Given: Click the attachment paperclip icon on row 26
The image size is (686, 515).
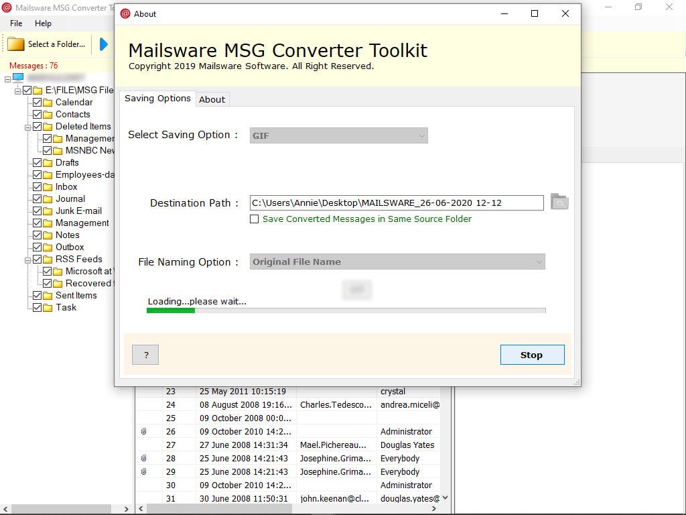Looking at the screenshot, I should [143, 431].
